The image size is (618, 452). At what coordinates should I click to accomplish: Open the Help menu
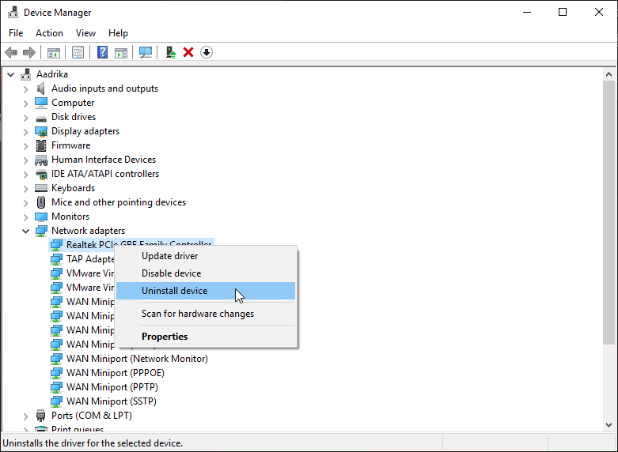click(118, 33)
